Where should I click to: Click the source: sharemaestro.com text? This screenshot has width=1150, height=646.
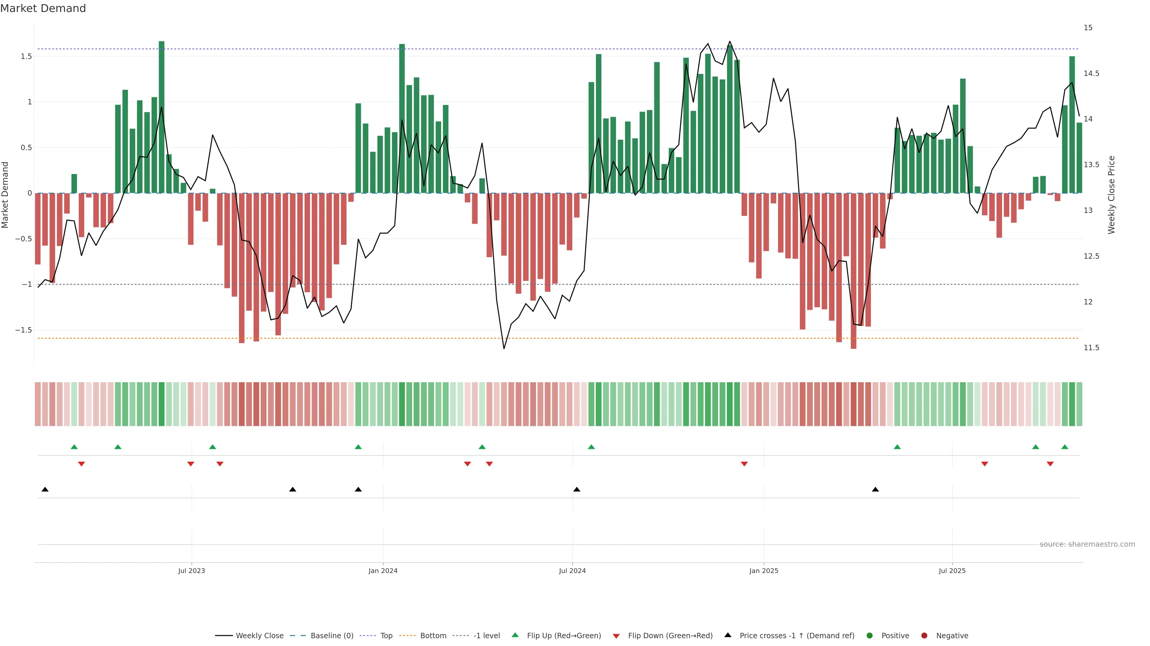pos(1087,544)
